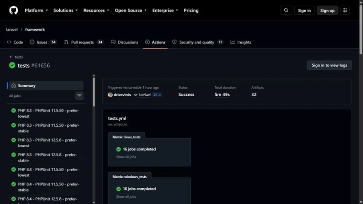Select the Summary sidebar item
The height and width of the screenshot is (204, 363).
coord(46,85)
